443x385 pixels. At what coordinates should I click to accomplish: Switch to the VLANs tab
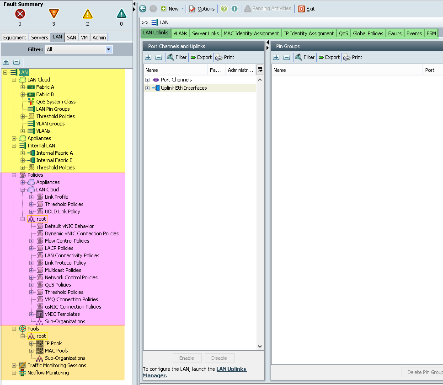(x=180, y=33)
